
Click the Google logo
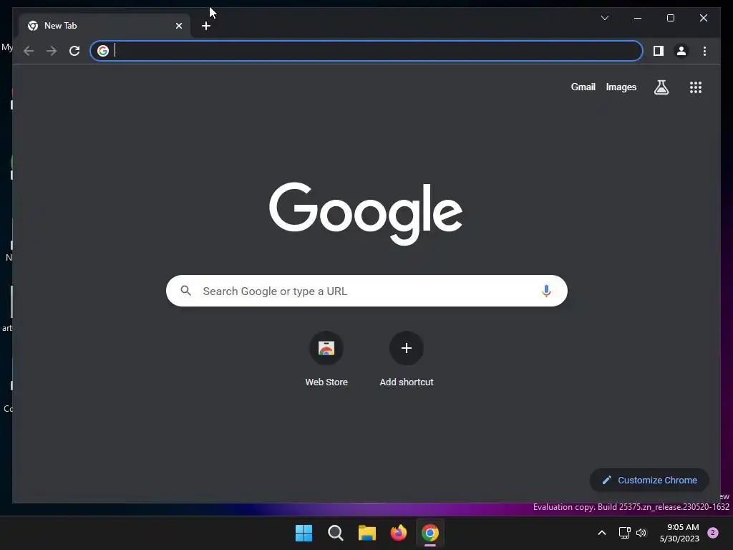coord(366,213)
